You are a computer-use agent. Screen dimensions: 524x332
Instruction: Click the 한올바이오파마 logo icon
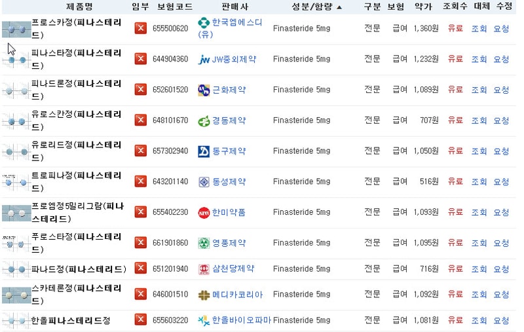(x=204, y=321)
